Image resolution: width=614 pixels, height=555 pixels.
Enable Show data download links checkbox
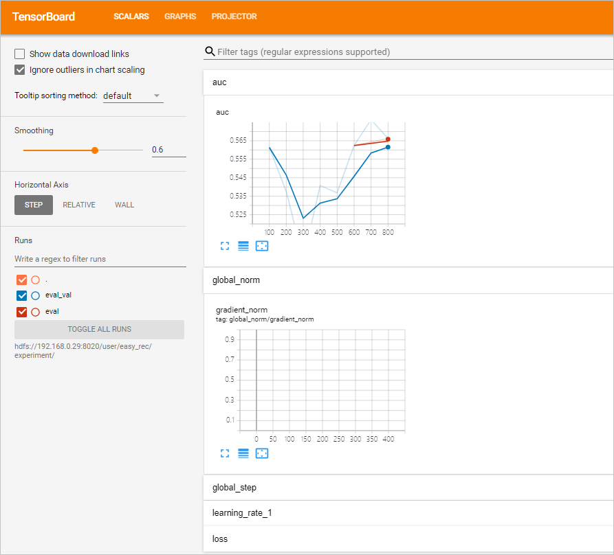pyautogui.click(x=19, y=54)
